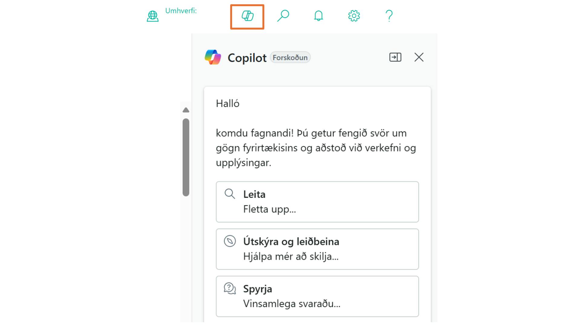Click the question bubble icon in Spyrja card
Screen dimensions: 581x327
tap(230, 289)
